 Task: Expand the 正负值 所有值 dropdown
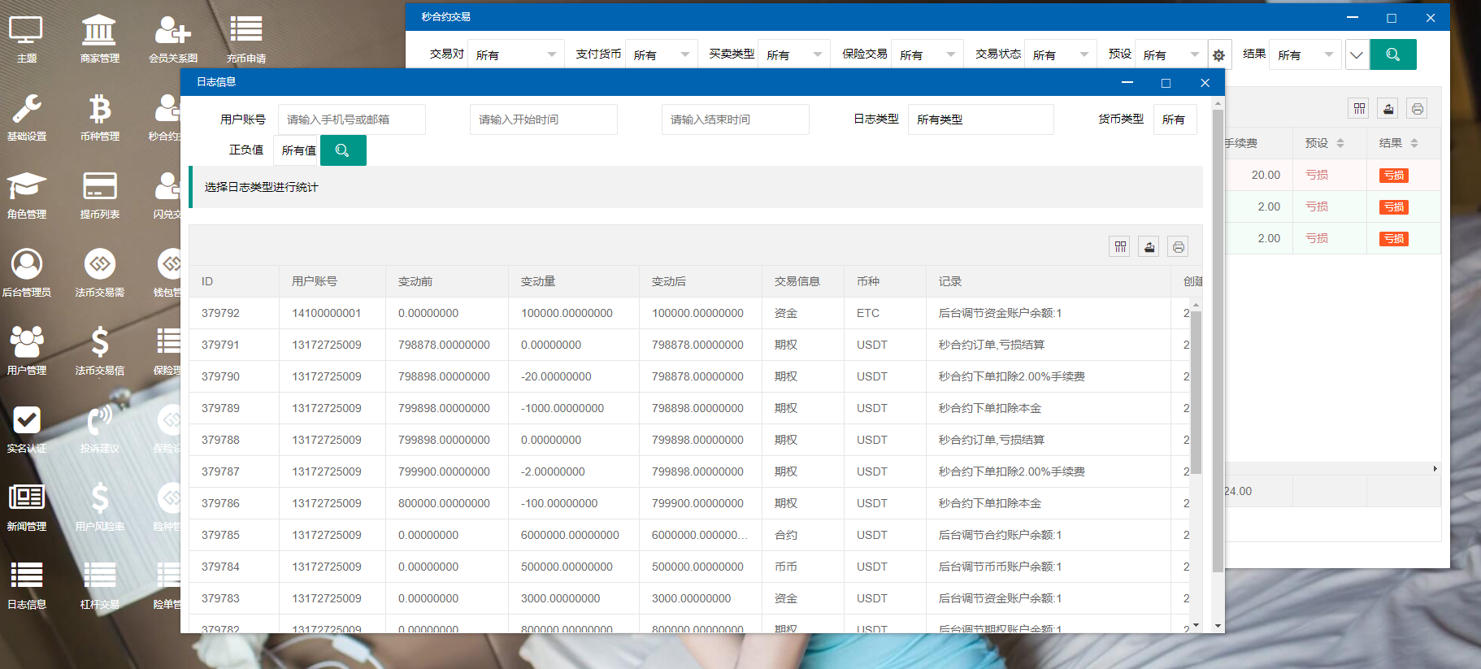[x=298, y=150]
